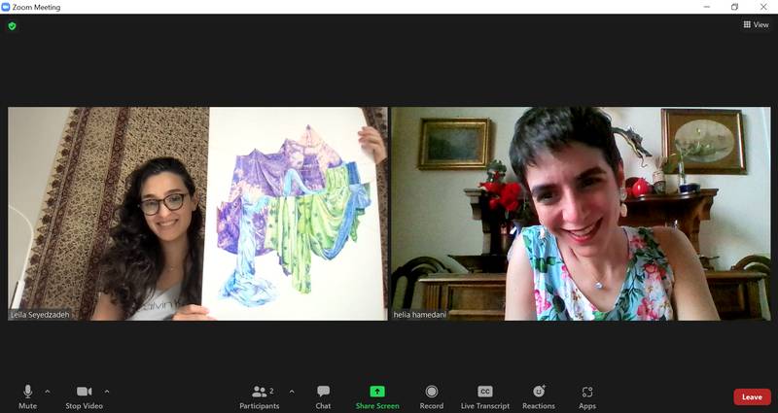Click the red Leave button
This screenshot has height=413, width=778.
[752, 396]
